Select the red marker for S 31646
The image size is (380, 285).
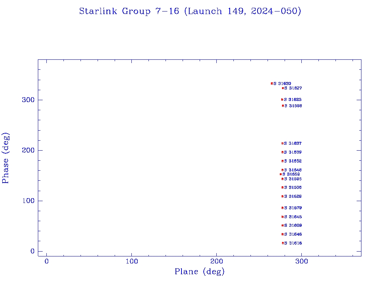(283, 234)
